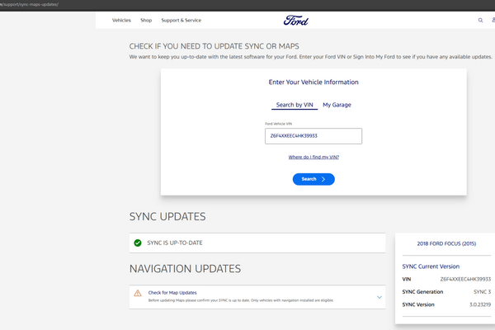495x330 pixels.
Task: Click the Enter Your Vehicle Information heading
Action: pos(313,82)
